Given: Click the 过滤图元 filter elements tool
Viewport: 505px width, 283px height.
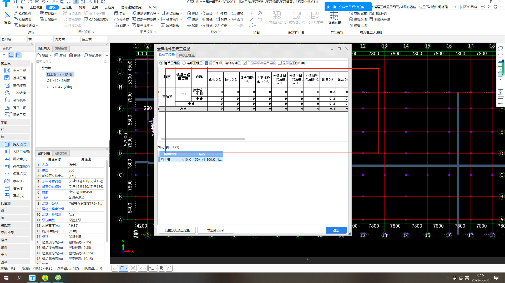Looking at the screenshot, I should tap(48, 19).
